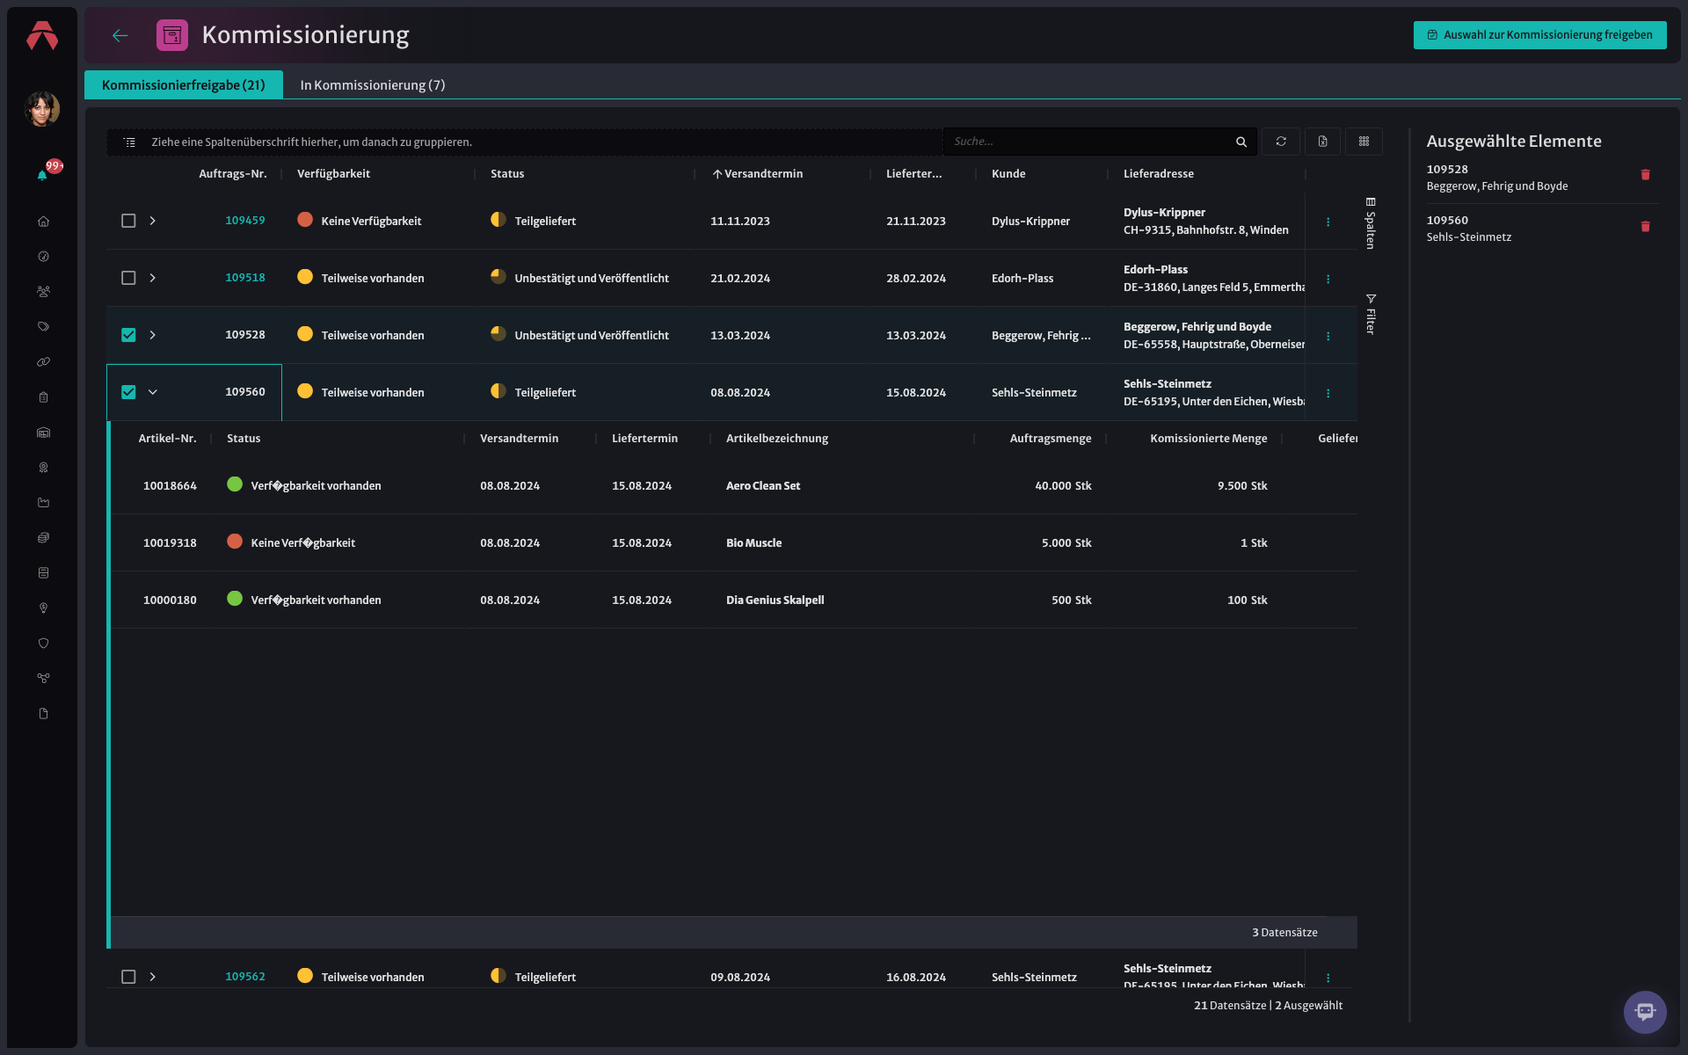This screenshot has height=1055, width=1688.
Task: Collapse the expanded order 109560
Action: pyautogui.click(x=153, y=392)
